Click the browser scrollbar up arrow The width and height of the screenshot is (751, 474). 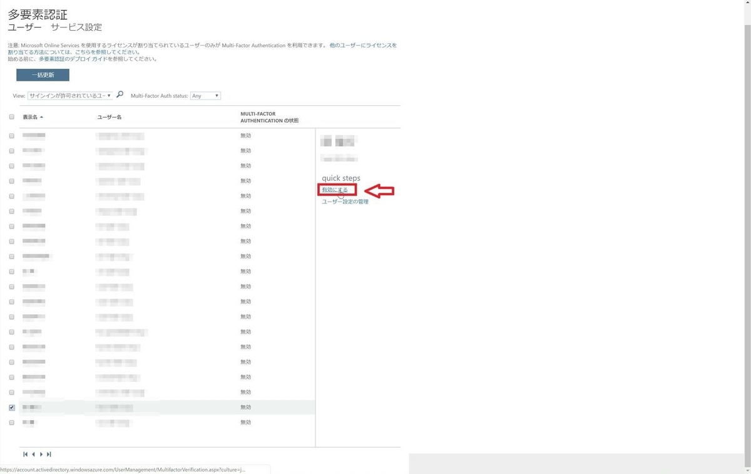pos(747,4)
